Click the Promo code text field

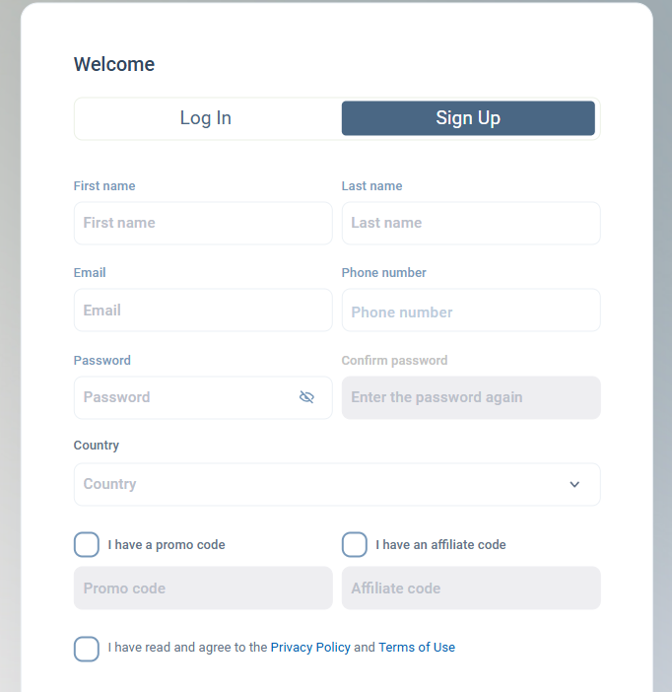[x=203, y=588]
